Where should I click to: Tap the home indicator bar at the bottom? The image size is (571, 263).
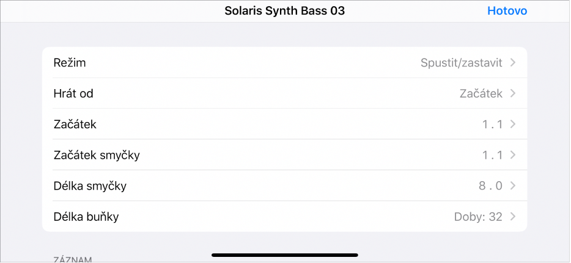285,254
